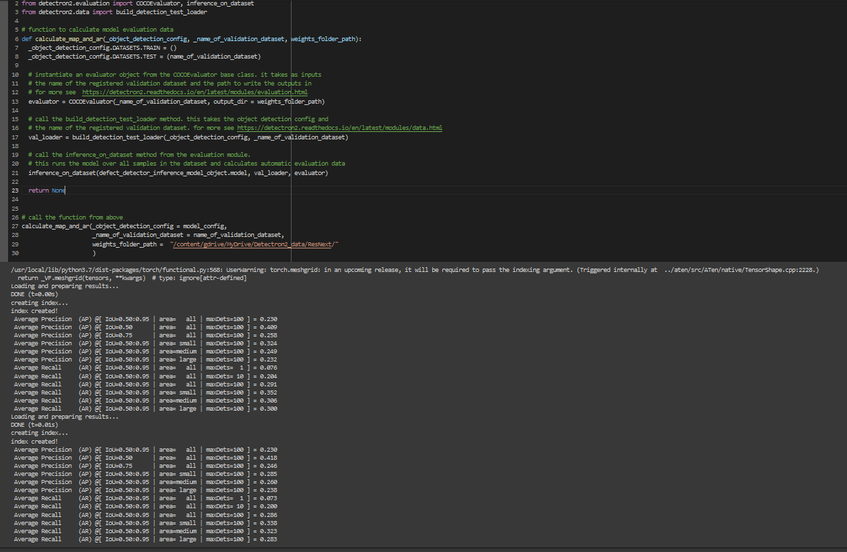847x552 pixels.
Task: Click line number 21 in the gutter
Action: coord(15,174)
